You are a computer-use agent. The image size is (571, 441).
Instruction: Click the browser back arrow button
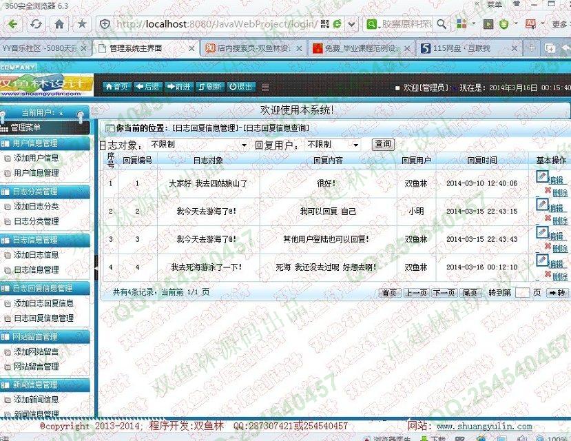(13, 24)
